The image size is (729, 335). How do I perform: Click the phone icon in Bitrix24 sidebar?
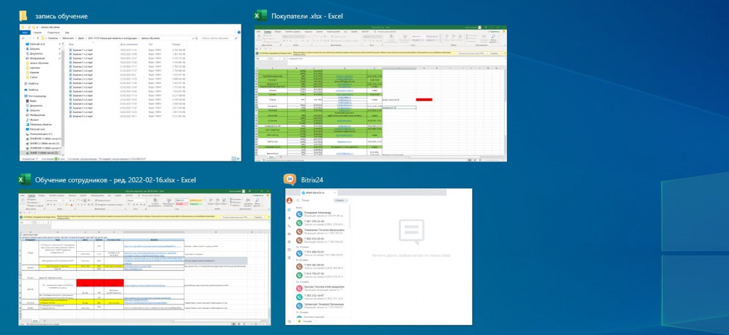tap(289, 225)
